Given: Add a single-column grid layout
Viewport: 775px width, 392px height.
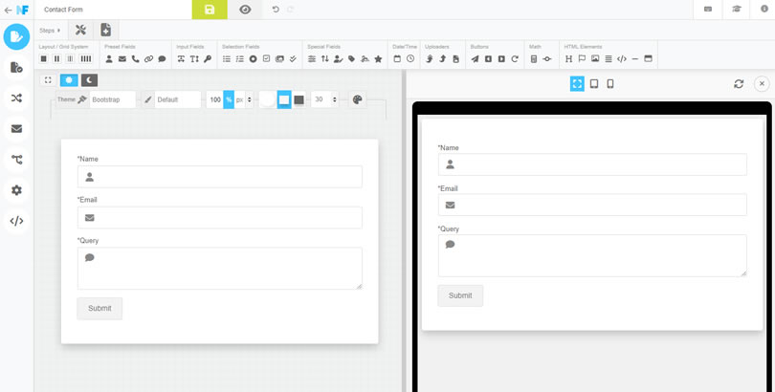Looking at the screenshot, I should 43,58.
